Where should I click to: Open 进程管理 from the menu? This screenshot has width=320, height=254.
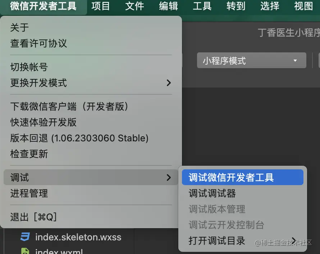pyautogui.click(x=91, y=193)
